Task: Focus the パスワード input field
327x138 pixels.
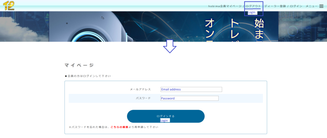Action: [189, 98]
